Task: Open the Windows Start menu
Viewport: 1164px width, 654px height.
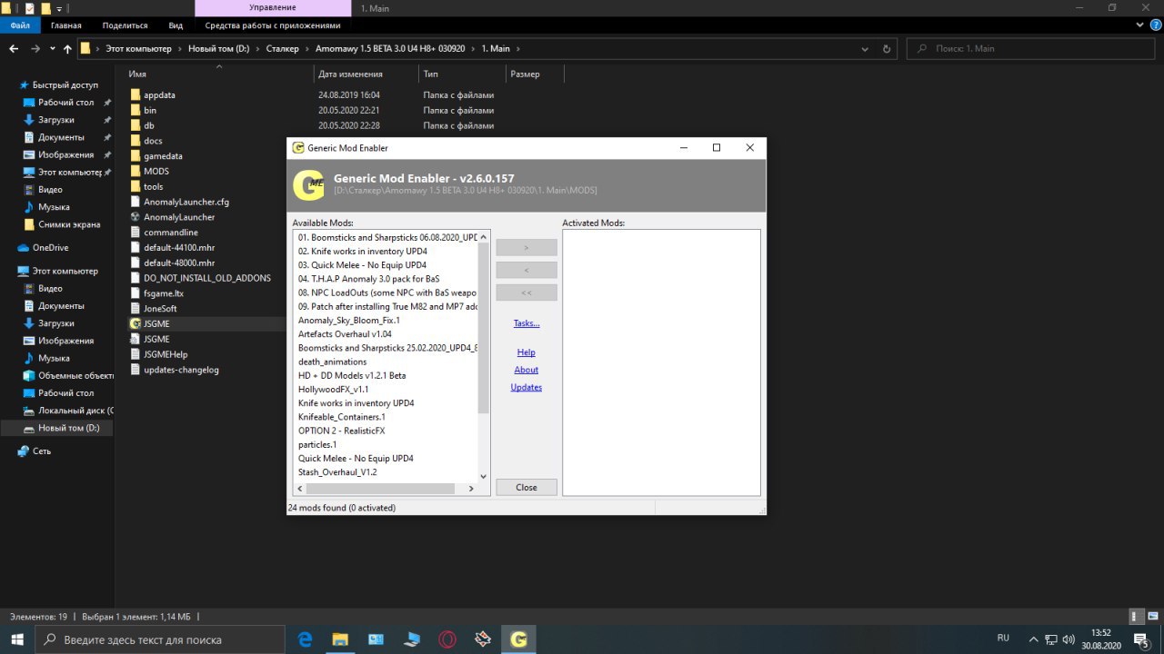Action: pos(17,639)
